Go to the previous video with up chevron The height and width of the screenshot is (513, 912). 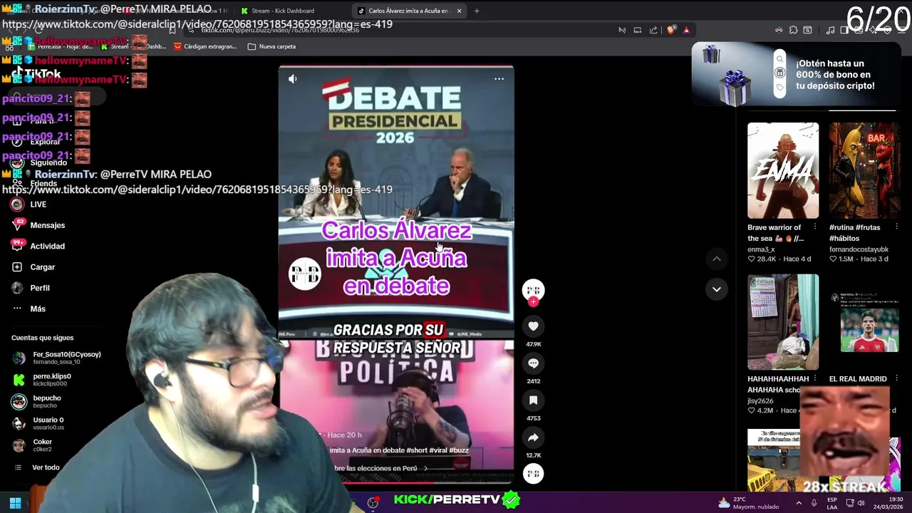click(716, 259)
